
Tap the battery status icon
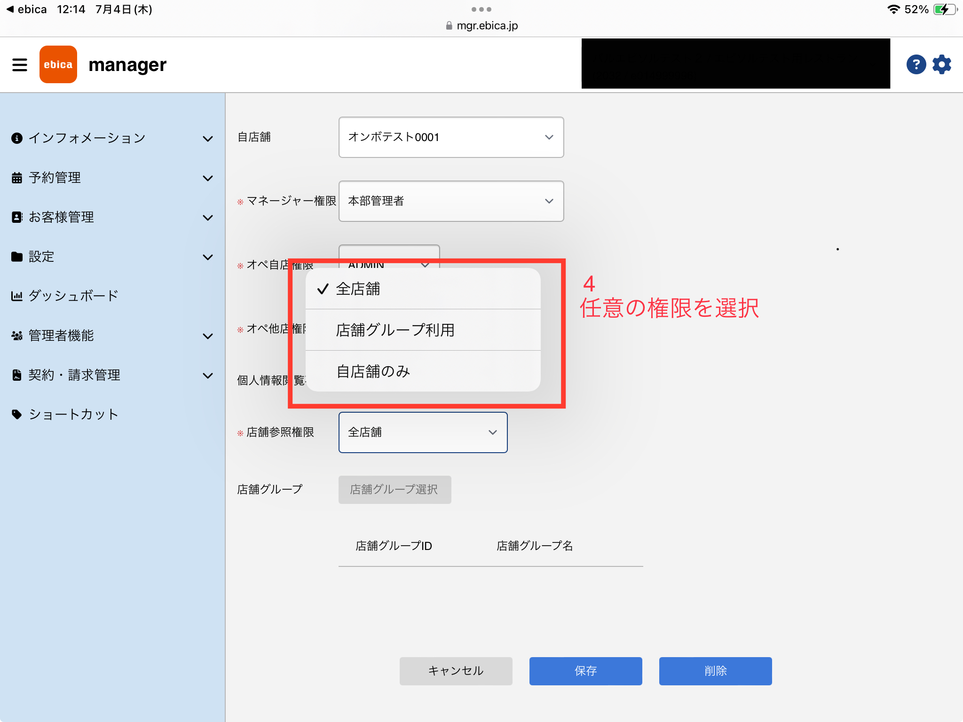(945, 9)
